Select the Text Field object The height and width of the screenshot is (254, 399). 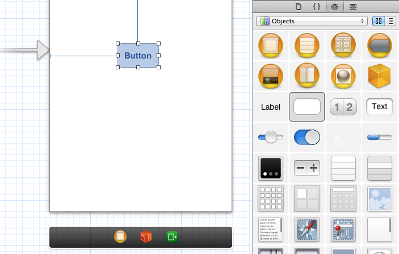(380, 106)
